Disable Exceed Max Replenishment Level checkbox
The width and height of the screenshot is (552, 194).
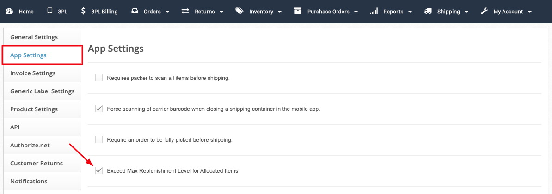click(99, 170)
